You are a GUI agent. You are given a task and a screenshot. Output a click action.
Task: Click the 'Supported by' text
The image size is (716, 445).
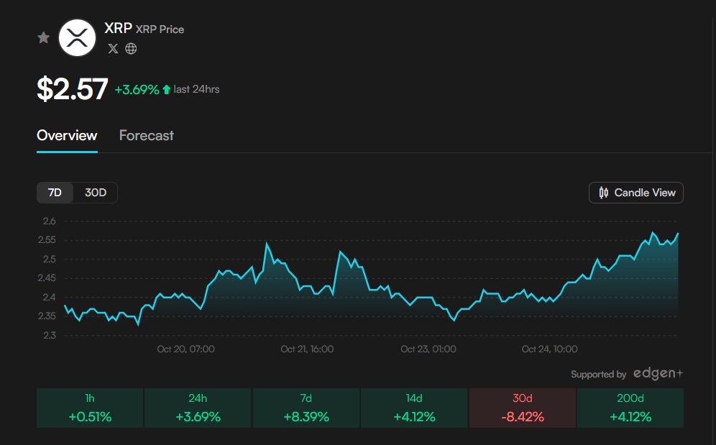(x=598, y=375)
